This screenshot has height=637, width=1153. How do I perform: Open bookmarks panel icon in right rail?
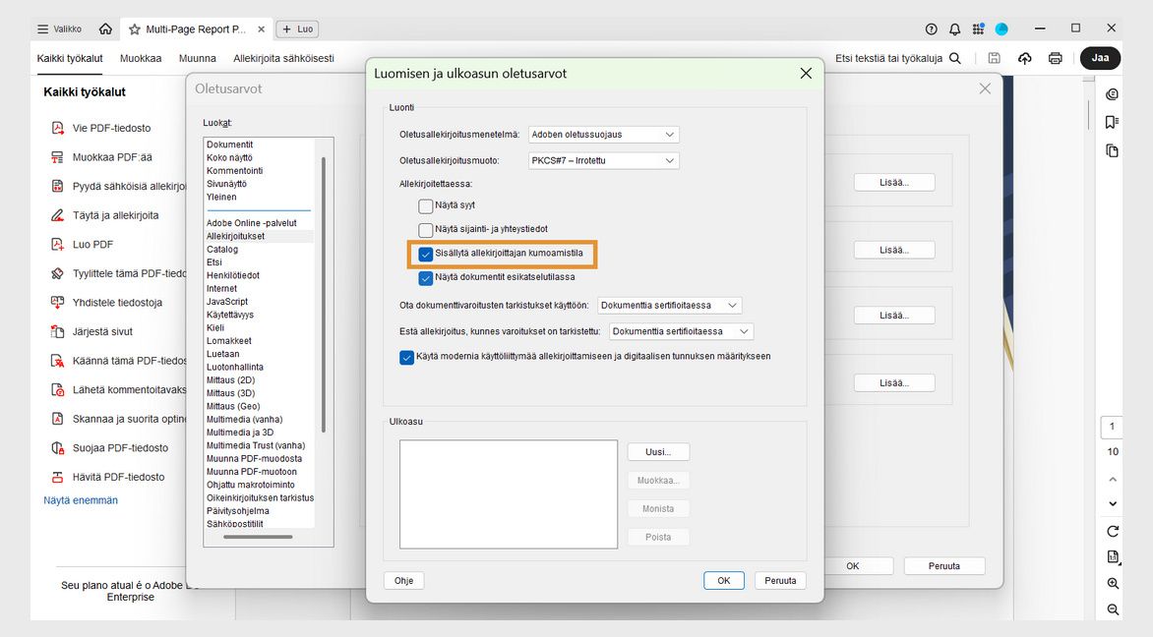pos(1112,122)
